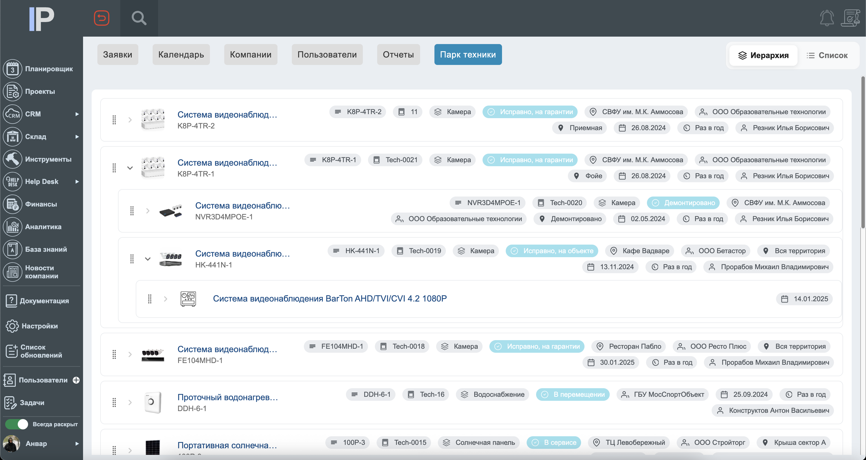Switch view to Иерархия

pos(763,55)
